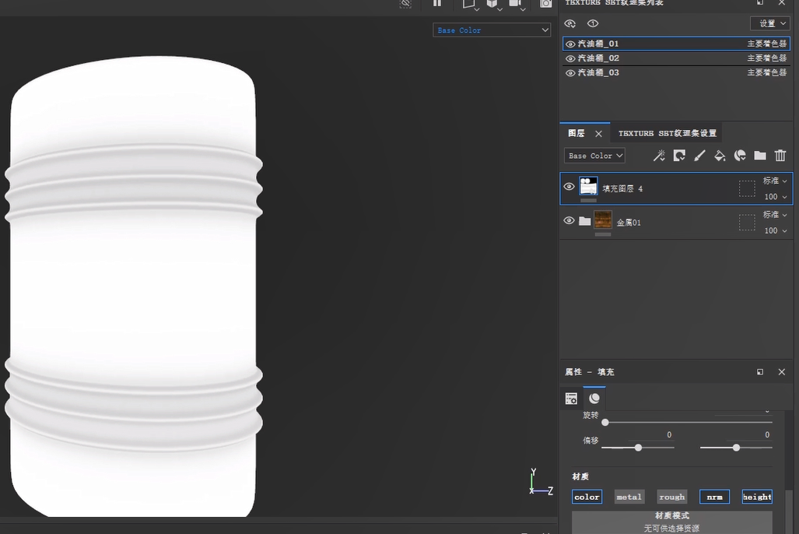Image resolution: width=799 pixels, height=534 pixels.
Task: Expand the 标准 blend mode dropdown for 填充图层 4
Action: tap(775, 181)
